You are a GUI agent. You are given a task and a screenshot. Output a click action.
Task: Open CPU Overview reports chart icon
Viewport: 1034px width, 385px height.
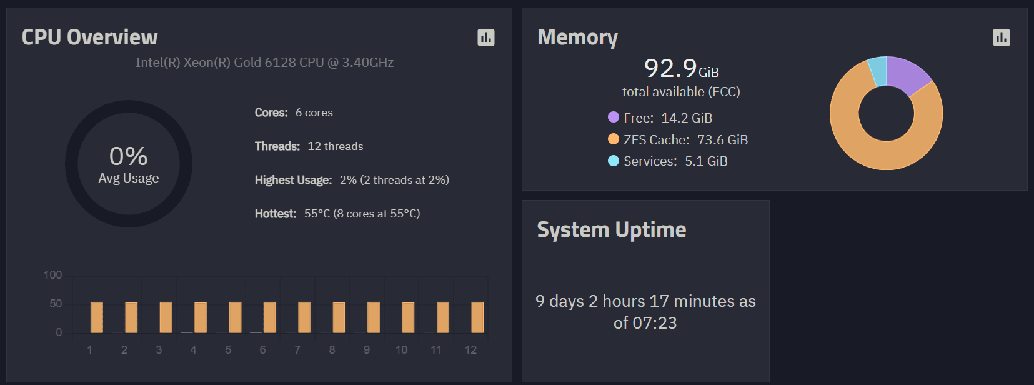tap(486, 37)
